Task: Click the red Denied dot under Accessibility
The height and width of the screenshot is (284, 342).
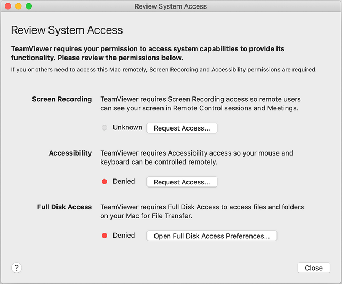Action: (x=104, y=182)
